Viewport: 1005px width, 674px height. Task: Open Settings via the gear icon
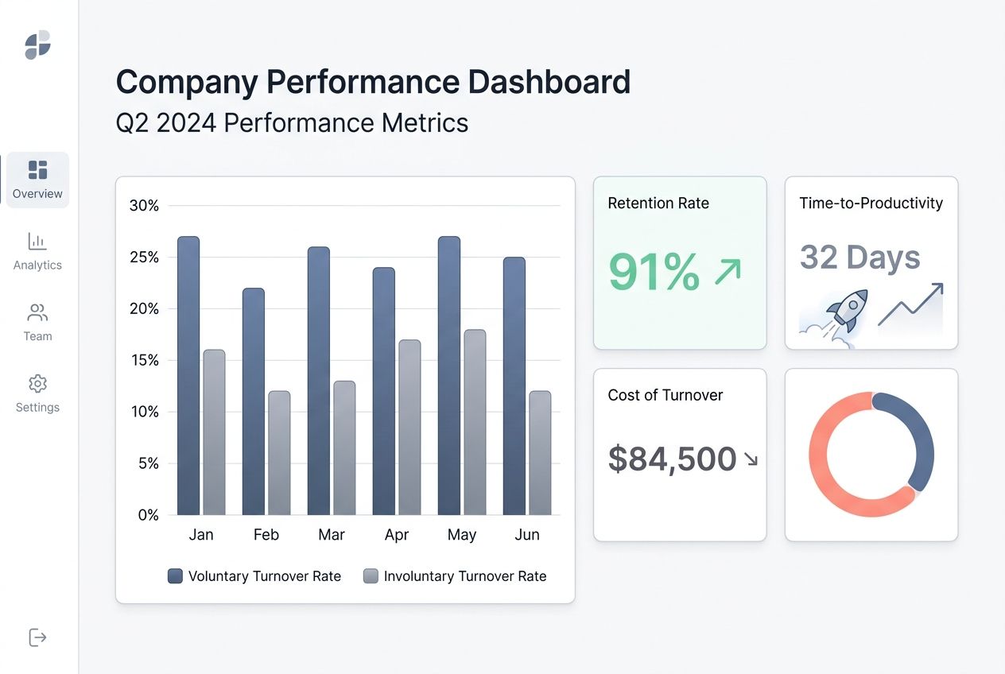37,383
